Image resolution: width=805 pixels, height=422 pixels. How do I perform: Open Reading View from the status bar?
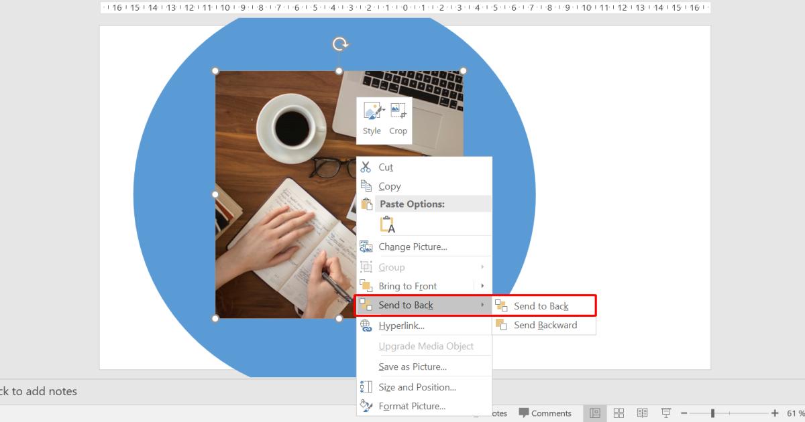coord(642,413)
